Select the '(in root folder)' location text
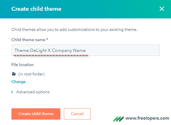Viewport: 171px width, 125px height. tap(31, 74)
